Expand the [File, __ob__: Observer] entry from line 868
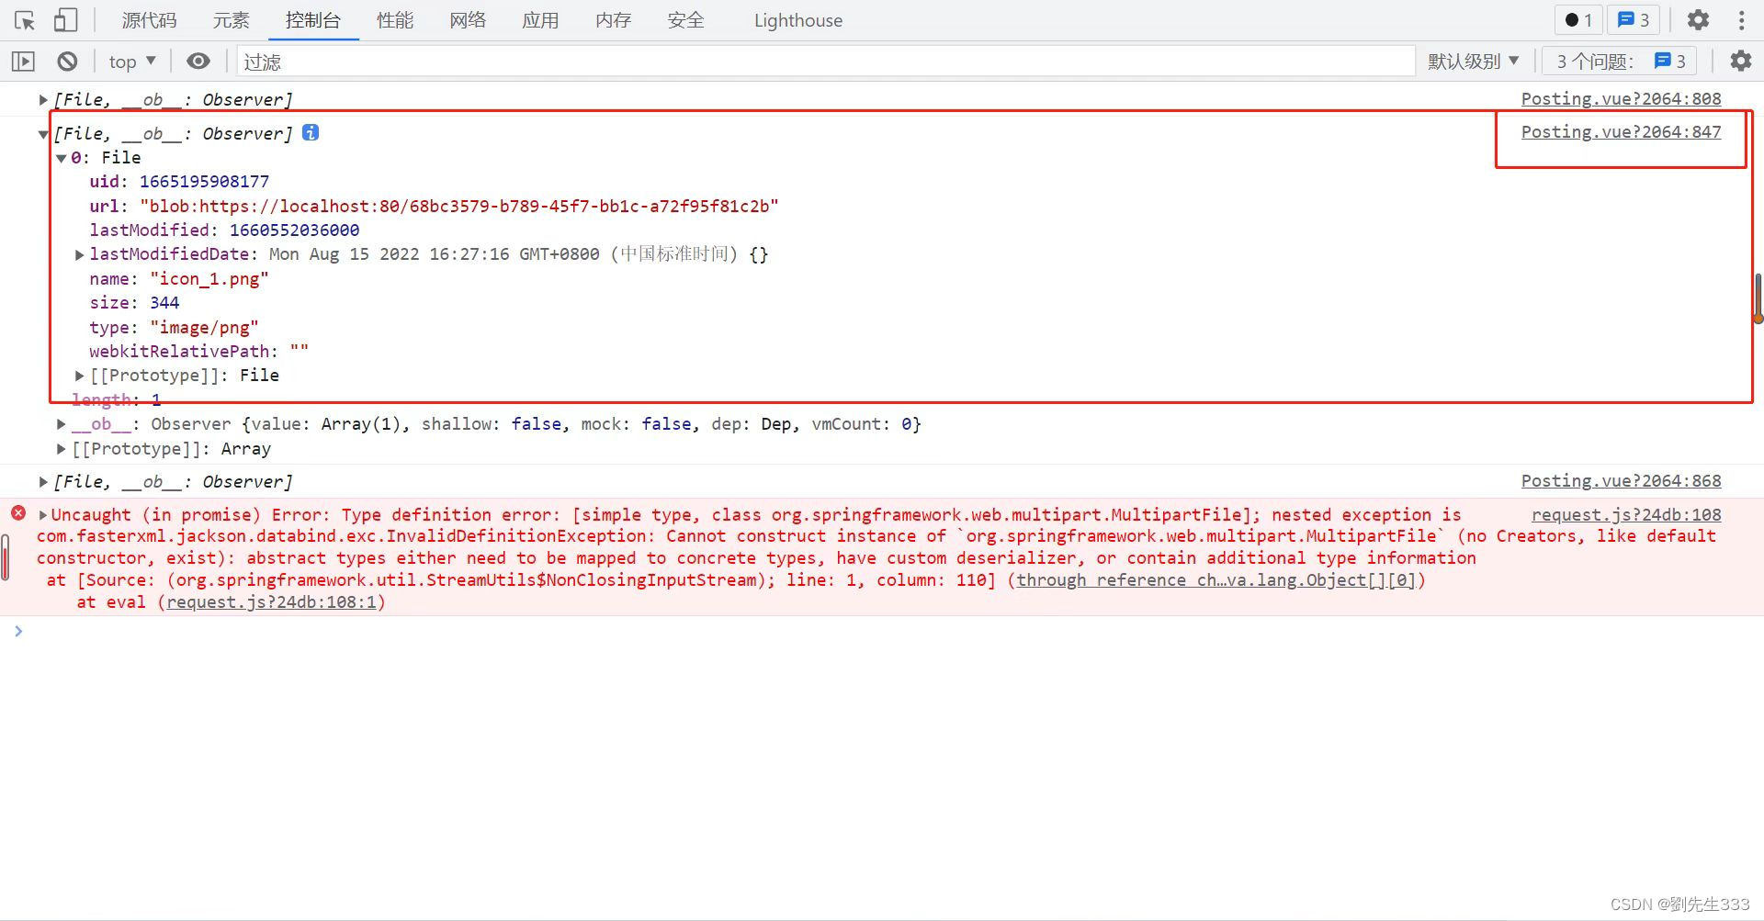Image resolution: width=1764 pixels, height=921 pixels. point(43,481)
